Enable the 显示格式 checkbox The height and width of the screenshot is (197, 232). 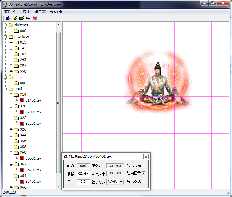click(x=143, y=181)
